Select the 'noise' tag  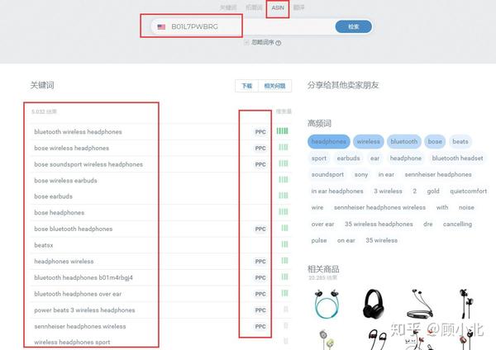point(466,207)
